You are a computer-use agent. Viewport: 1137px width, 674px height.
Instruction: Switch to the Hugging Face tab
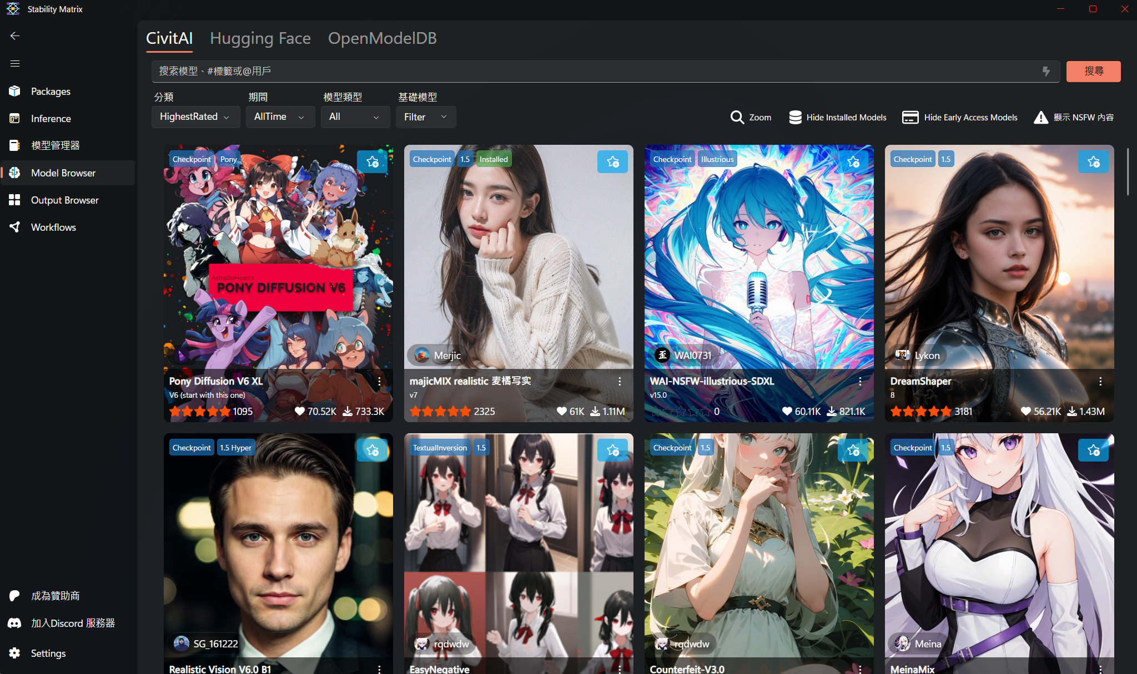pyautogui.click(x=260, y=38)
